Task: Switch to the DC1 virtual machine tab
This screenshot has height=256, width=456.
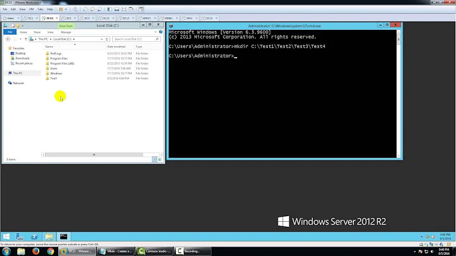Action: tap(29, 18)
